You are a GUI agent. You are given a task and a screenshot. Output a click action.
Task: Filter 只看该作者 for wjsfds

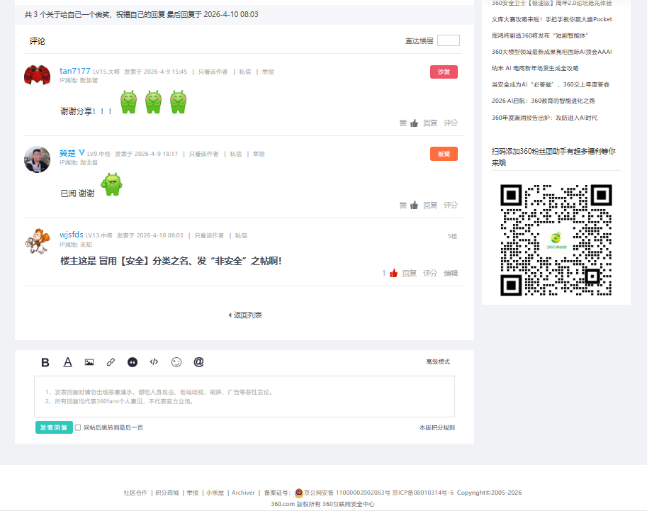tap(209, 236)
